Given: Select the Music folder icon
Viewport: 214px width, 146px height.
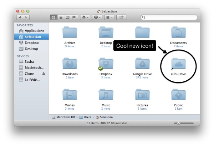Looking at the screenshot, I should coord(106,95).
